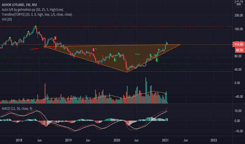Select the L long signal marker before 2020

[x=115, y=60]
